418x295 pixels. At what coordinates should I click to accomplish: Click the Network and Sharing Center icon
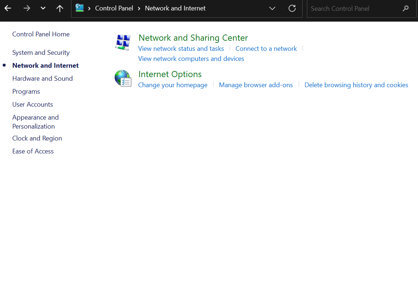122,42
